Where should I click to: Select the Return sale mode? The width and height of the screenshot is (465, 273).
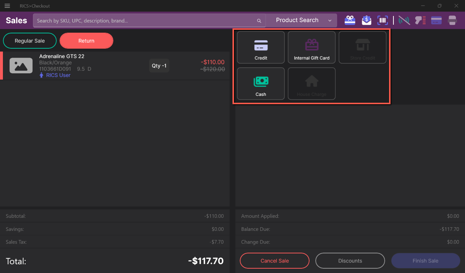click(x=86, y=41)
